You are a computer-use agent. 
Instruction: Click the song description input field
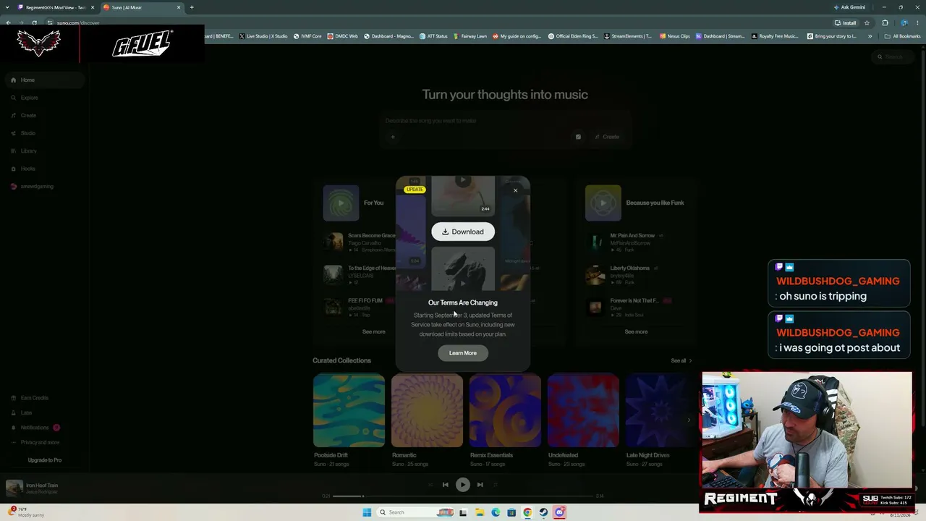pyautogui.click(x=505, y=121)
